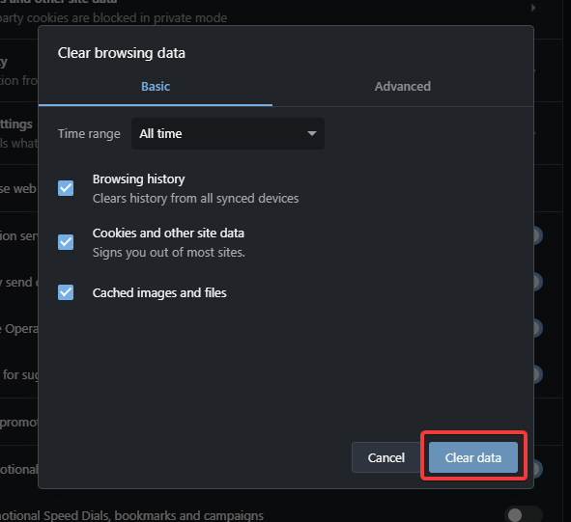Toggle the Cached images and files checkbox
Image resolution: width=571 pixels, height=522 pixels.
pyautogui.click(x=66, y=292)
